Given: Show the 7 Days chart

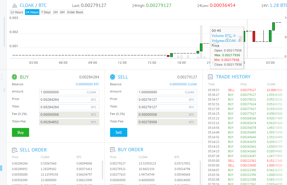Looking at the screenshot, I should [x=46, y=12].
